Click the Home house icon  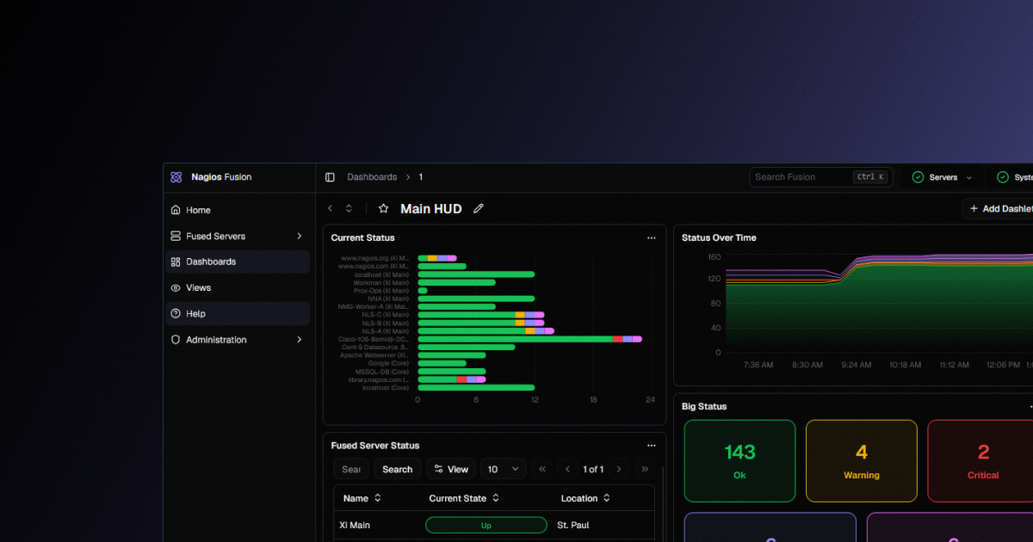176,210
